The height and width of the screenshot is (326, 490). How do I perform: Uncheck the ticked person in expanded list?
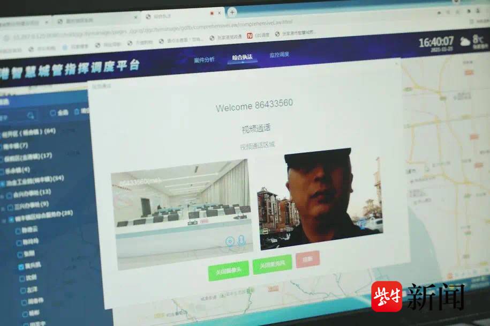[x=21, y=267]
